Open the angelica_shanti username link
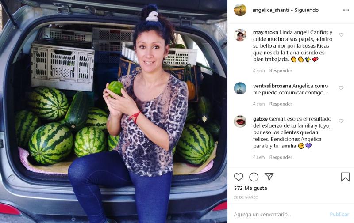Viewport: 354px width, 223px height. pyautogui.click(x=270, y=10)
